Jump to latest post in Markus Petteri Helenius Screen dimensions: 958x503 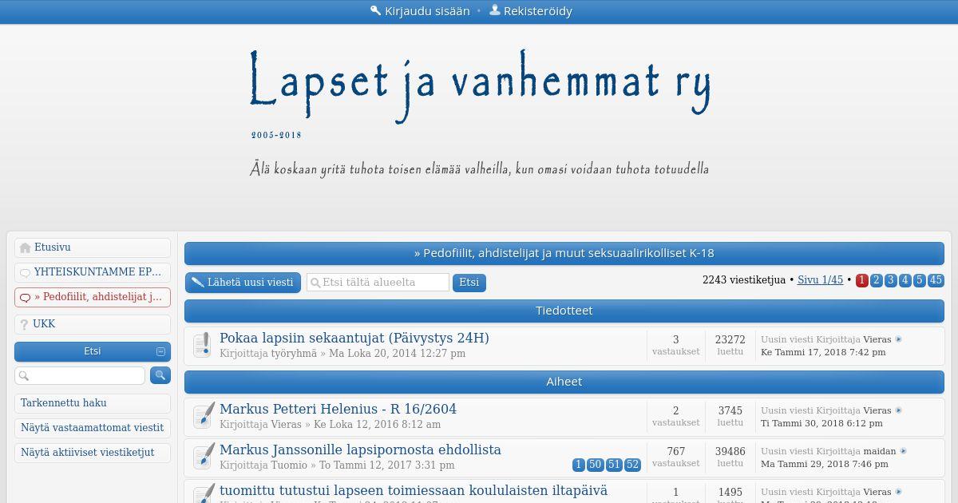tap(898, 410)
